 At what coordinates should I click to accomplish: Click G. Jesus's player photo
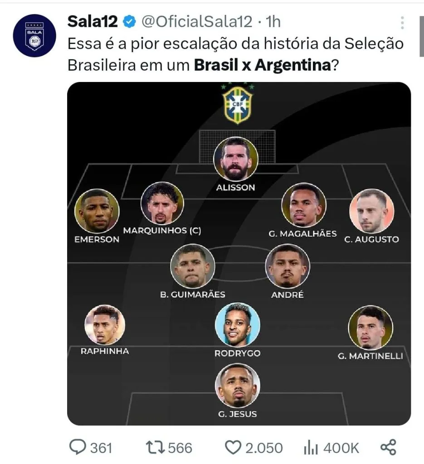pos(237,386)
